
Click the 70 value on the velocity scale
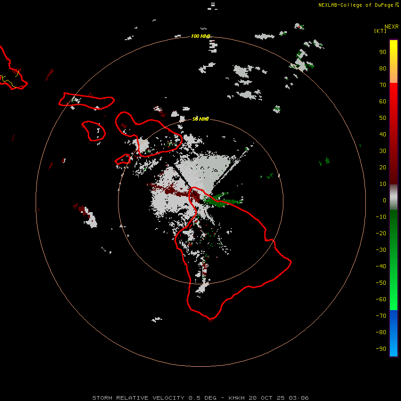click(383, 85)
